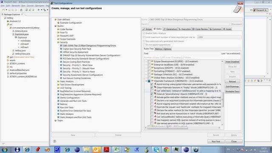This screenshot has width=272, height=153.
Task: Click the Windows Start orb
Action: (4, 150)
